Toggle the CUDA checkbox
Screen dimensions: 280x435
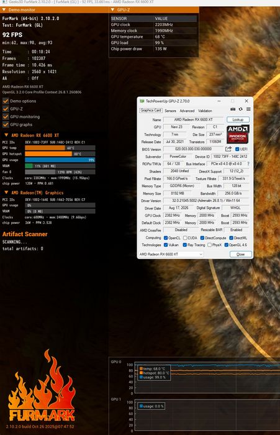pyautogui.click(x=185, y=238)
